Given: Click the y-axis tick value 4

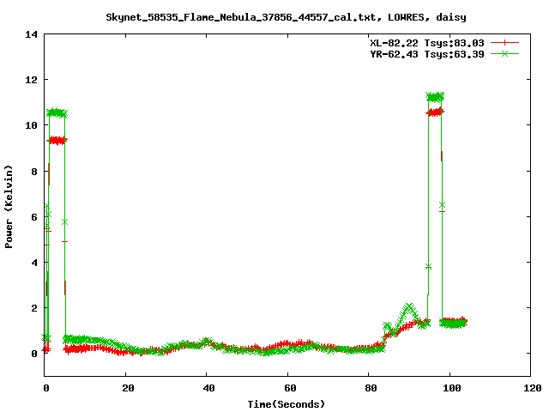Looking at the screenshot, I should pyautogui.click(x=34, y=263).
